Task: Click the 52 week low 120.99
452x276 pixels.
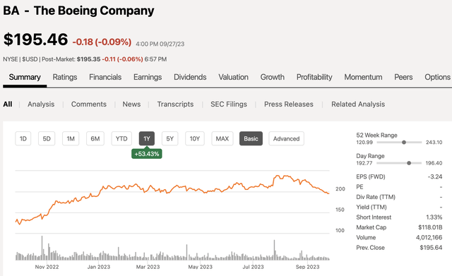Action: click(364, 143)
